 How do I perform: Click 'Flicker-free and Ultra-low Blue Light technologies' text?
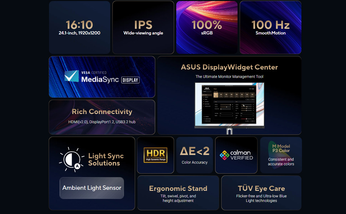click(261, 198)
